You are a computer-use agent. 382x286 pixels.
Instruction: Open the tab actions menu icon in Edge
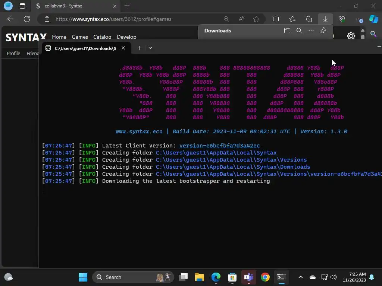22,6
